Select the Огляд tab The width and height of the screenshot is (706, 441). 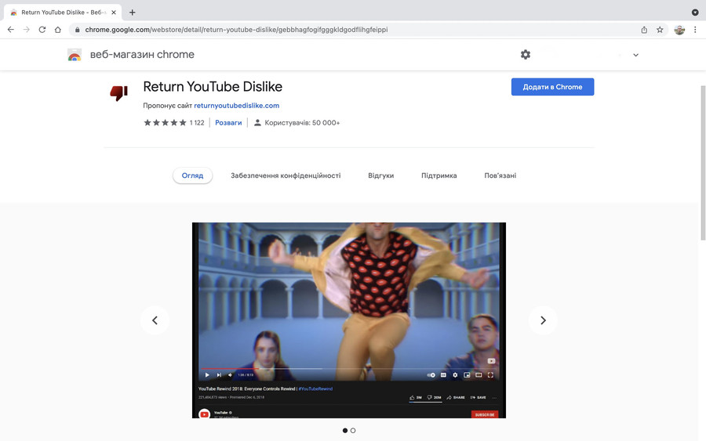(x=193, y=175)
